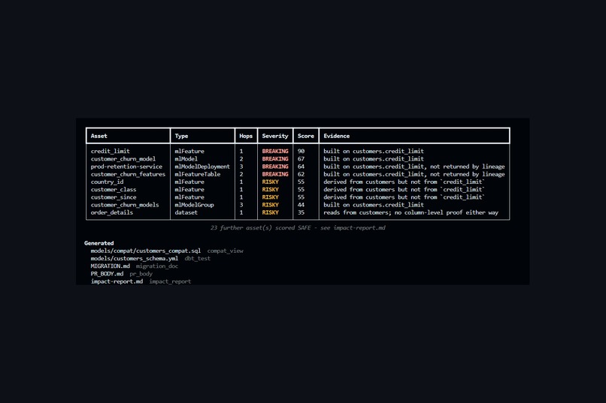Click BREAKING severity for prod-retention-service row
Viewport: 606px width, 403px height.
[x=275, y=167]
